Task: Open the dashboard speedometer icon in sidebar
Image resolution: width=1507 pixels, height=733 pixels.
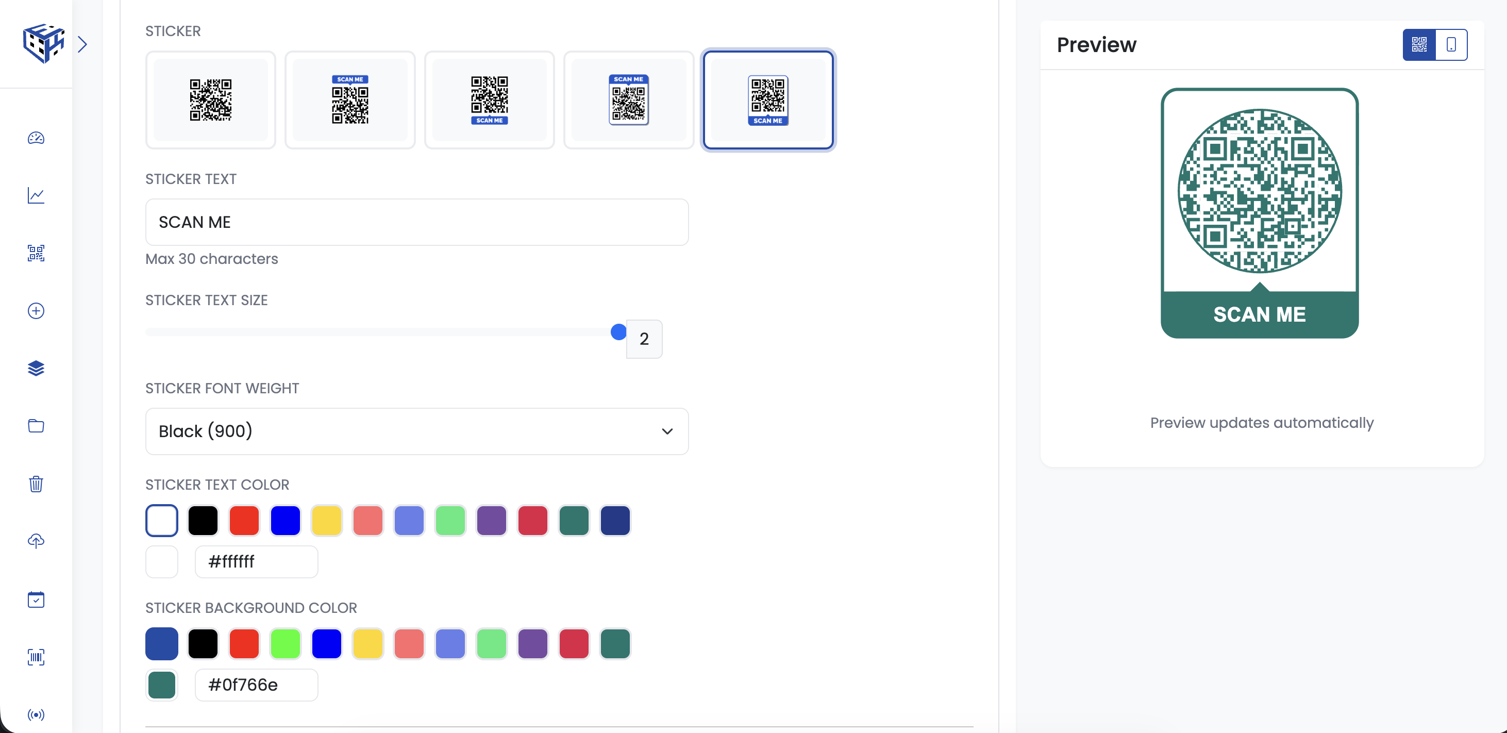Action: tap(36, 138)
